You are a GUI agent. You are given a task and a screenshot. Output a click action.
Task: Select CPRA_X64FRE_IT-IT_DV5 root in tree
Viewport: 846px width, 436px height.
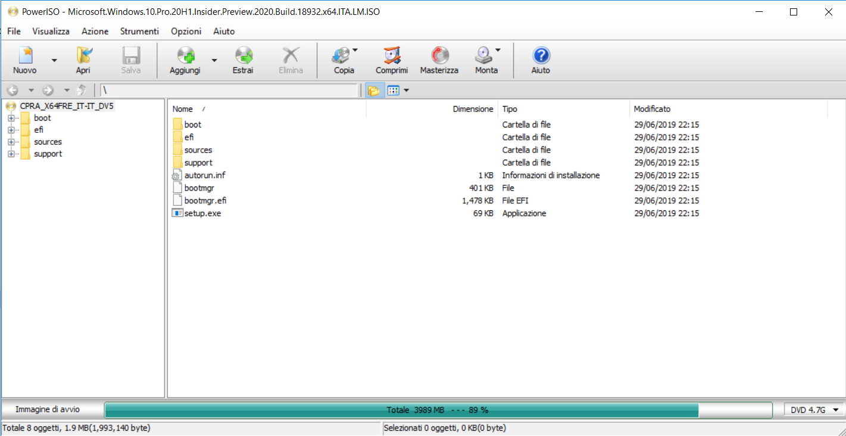pos(67,106)
